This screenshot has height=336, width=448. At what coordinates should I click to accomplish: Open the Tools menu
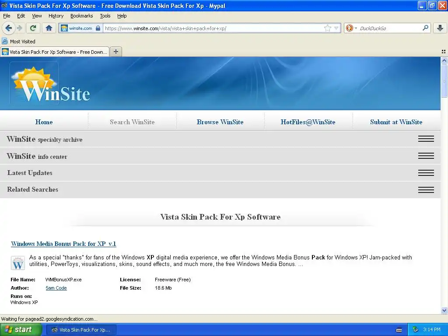[x=105, y=16]
